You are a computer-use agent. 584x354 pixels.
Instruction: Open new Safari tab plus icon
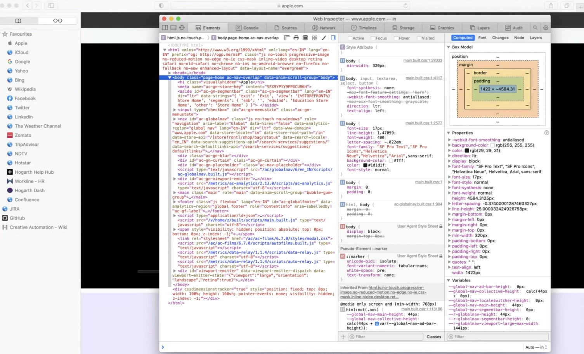click(581, 7)
